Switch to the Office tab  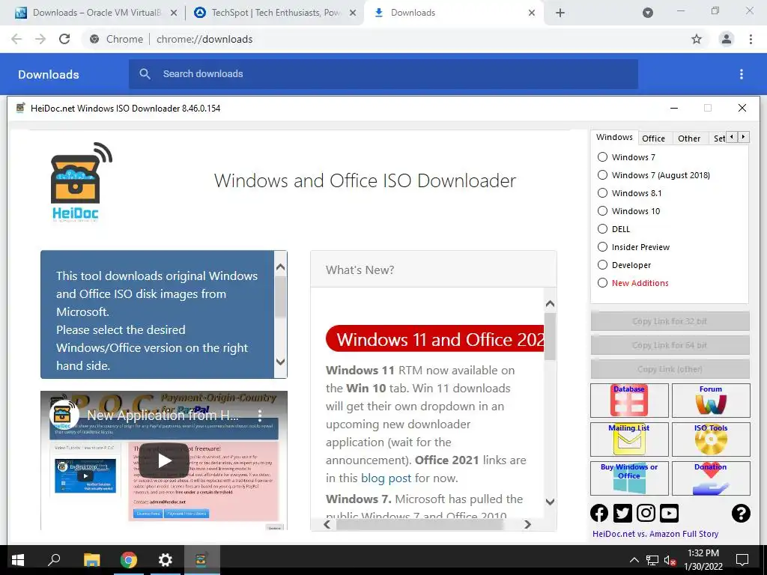[x=653, y=139]
